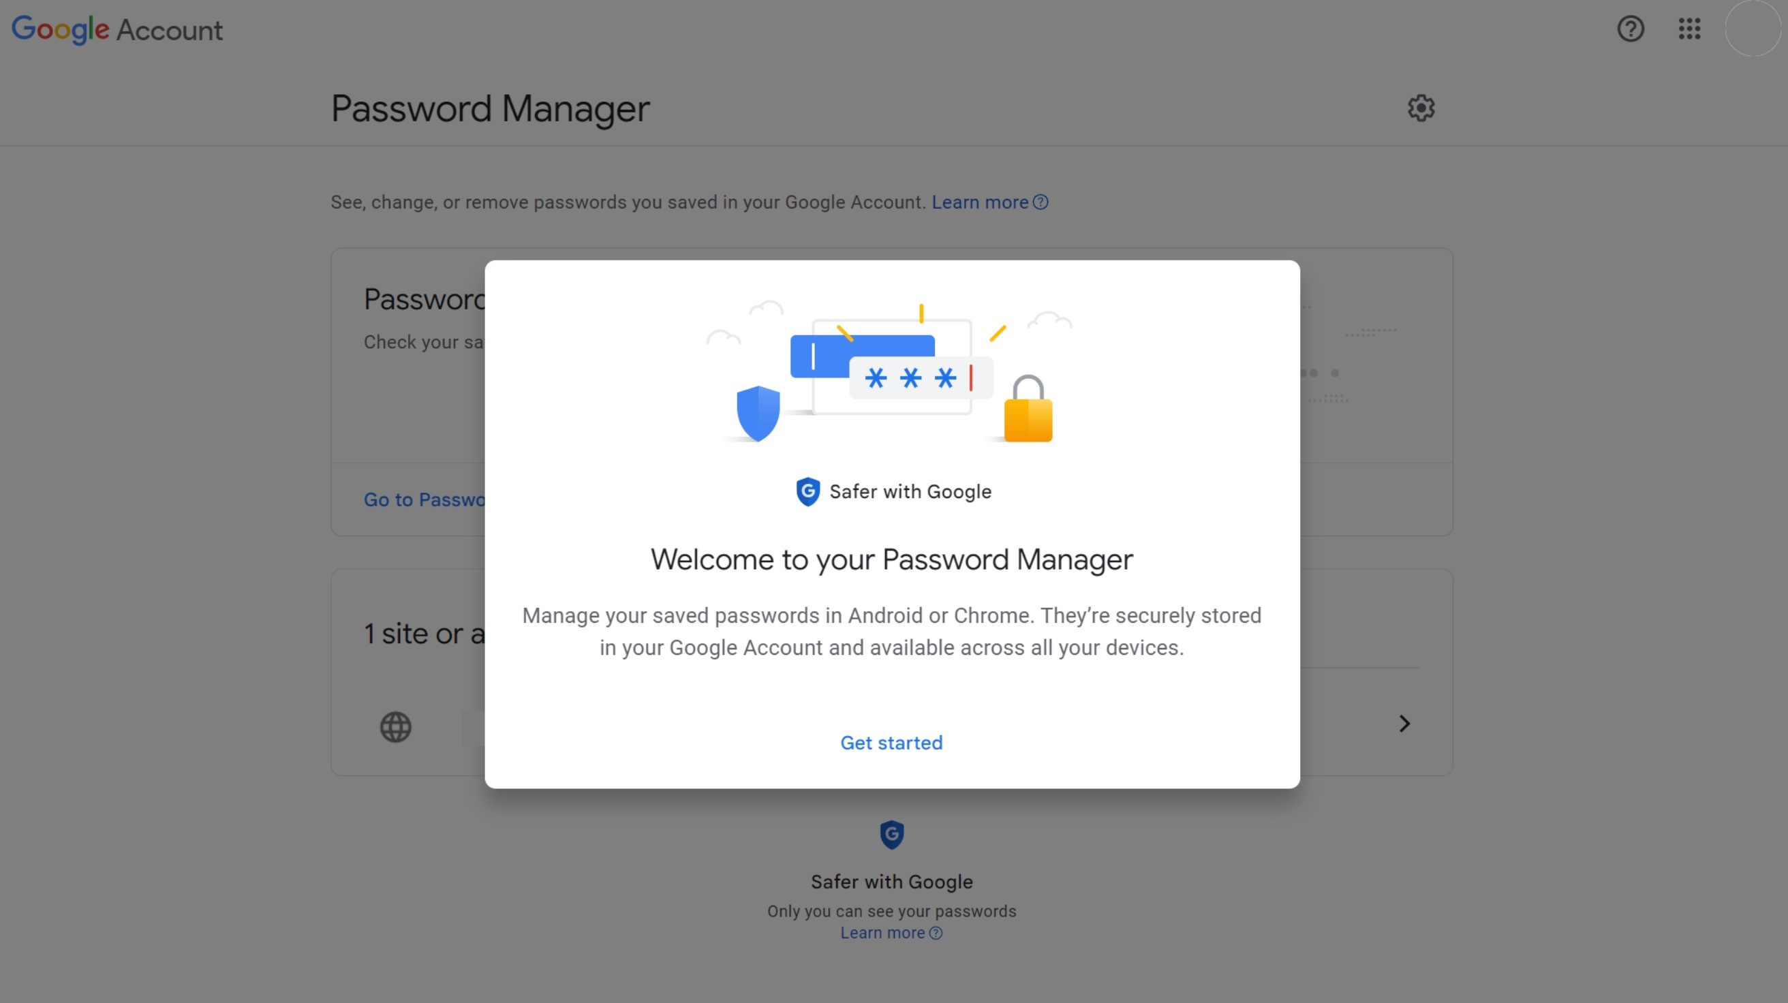Click the Get started button

point(891,743)
